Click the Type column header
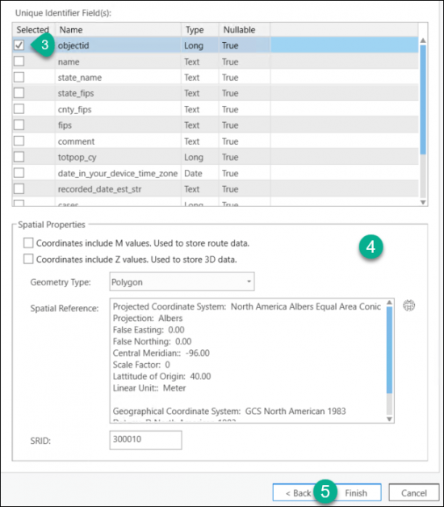The width and height of the screenshot is (444, 507). click(x=200, y=30)
